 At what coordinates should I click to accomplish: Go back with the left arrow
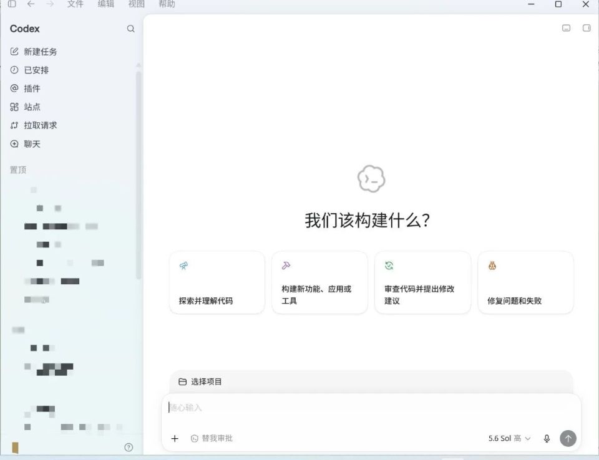coord(31,4)
